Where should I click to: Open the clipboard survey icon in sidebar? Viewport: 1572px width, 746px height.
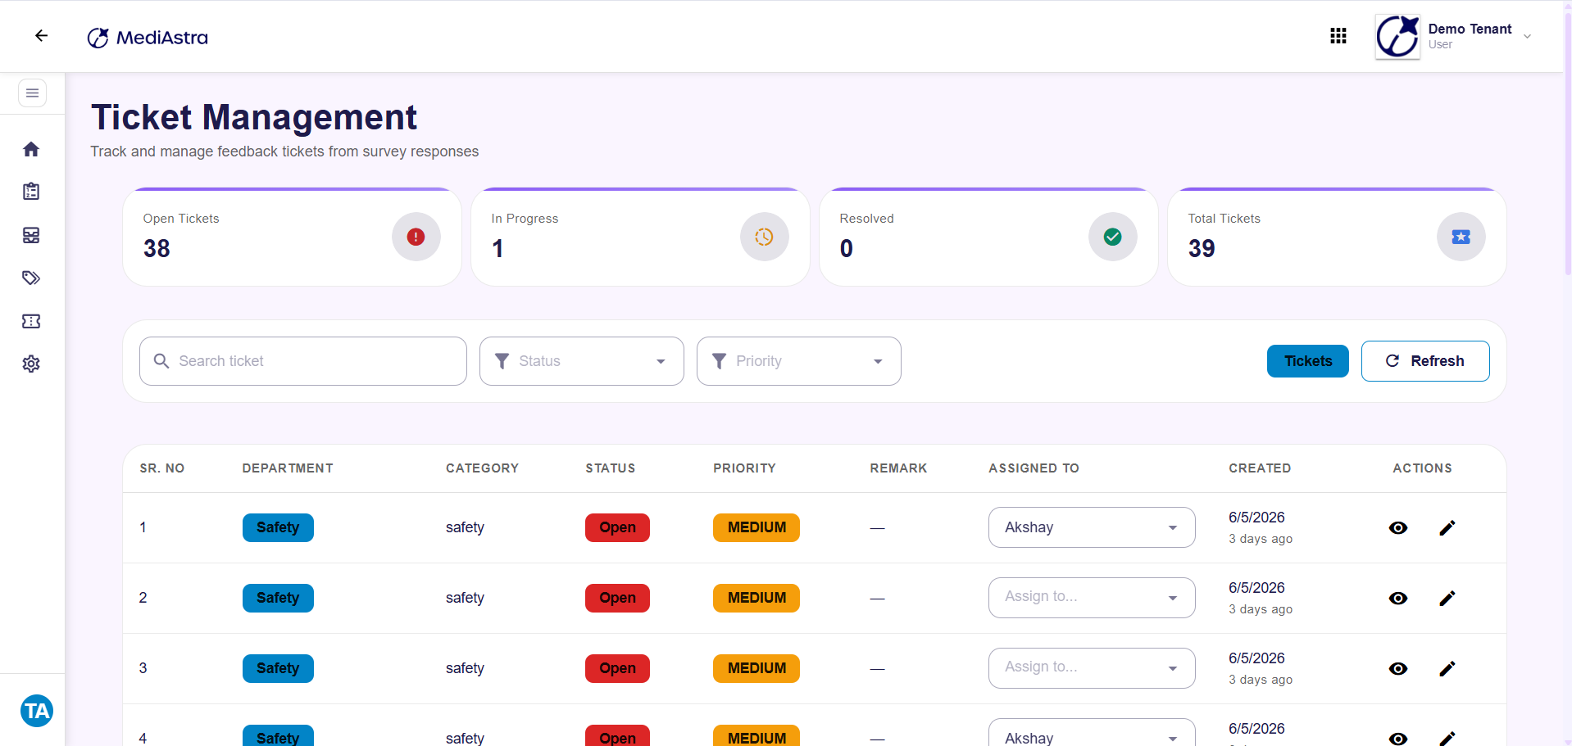click(x=31, y=192)
